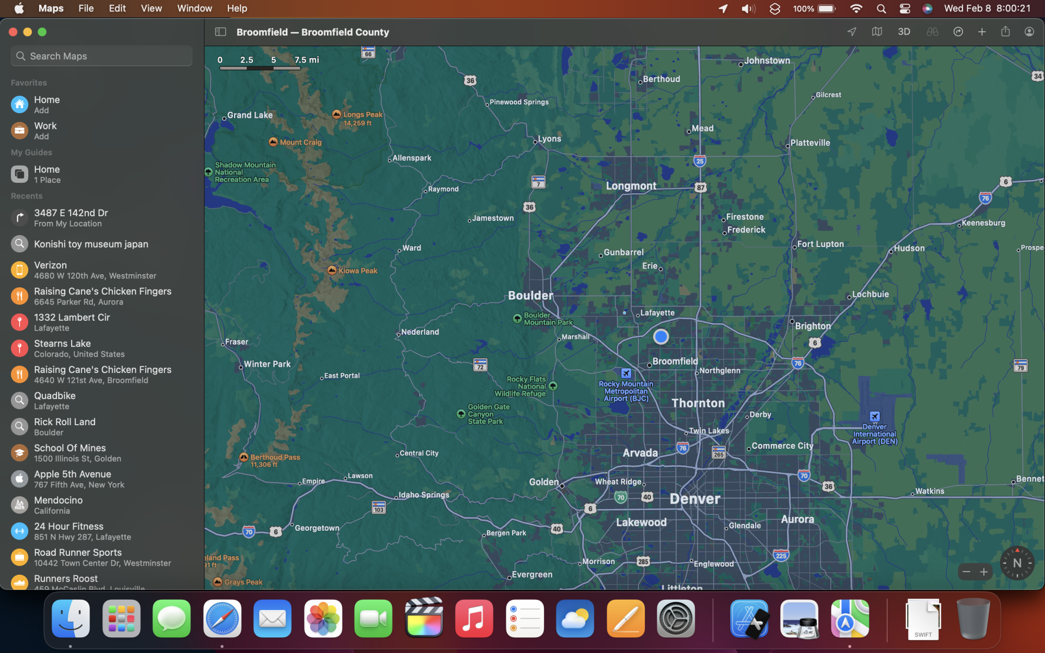
Task: Open the Window menu
Action: click(x=194, y=8)
